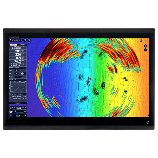Open the Tilt value 1 field

coord(16,74)
